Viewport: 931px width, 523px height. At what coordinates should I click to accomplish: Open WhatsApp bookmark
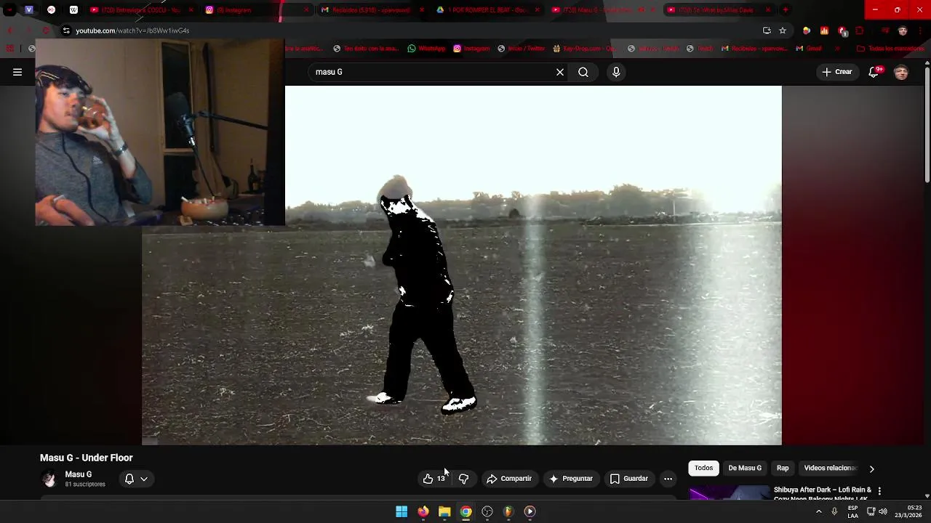pyautogui.click(x=426, y=49)
